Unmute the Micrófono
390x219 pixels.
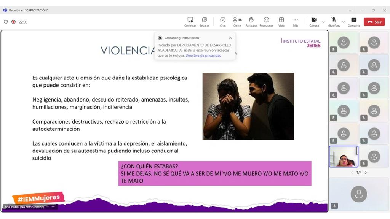pyautogui.click(x=334, y=22)
